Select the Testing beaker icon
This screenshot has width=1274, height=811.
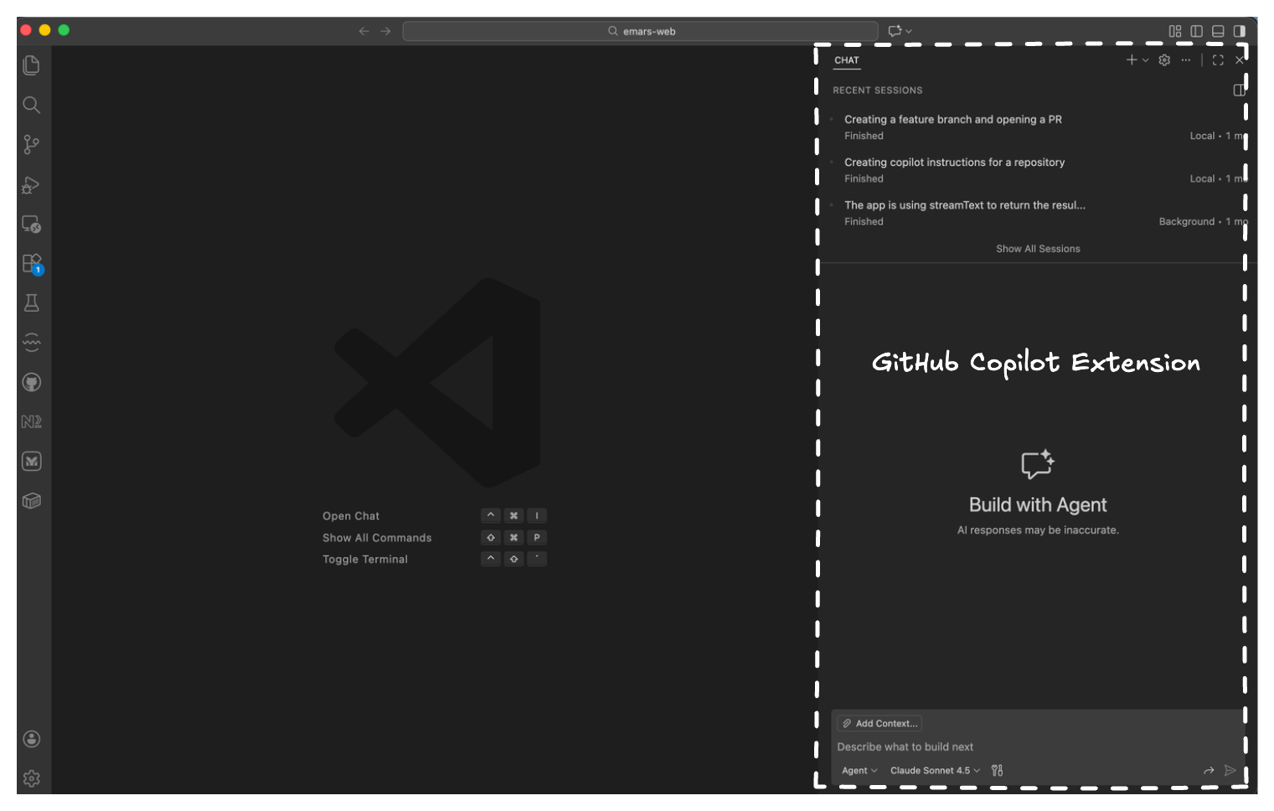tap(31, 302)
